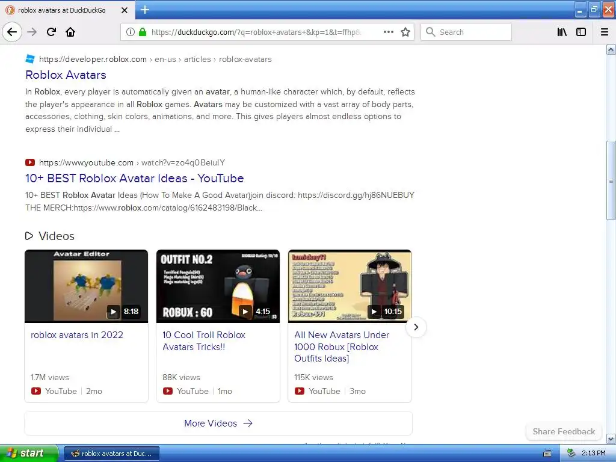Go back to the previous page
This screenshot has width=616, height=462.
click(x=12, y=32)
